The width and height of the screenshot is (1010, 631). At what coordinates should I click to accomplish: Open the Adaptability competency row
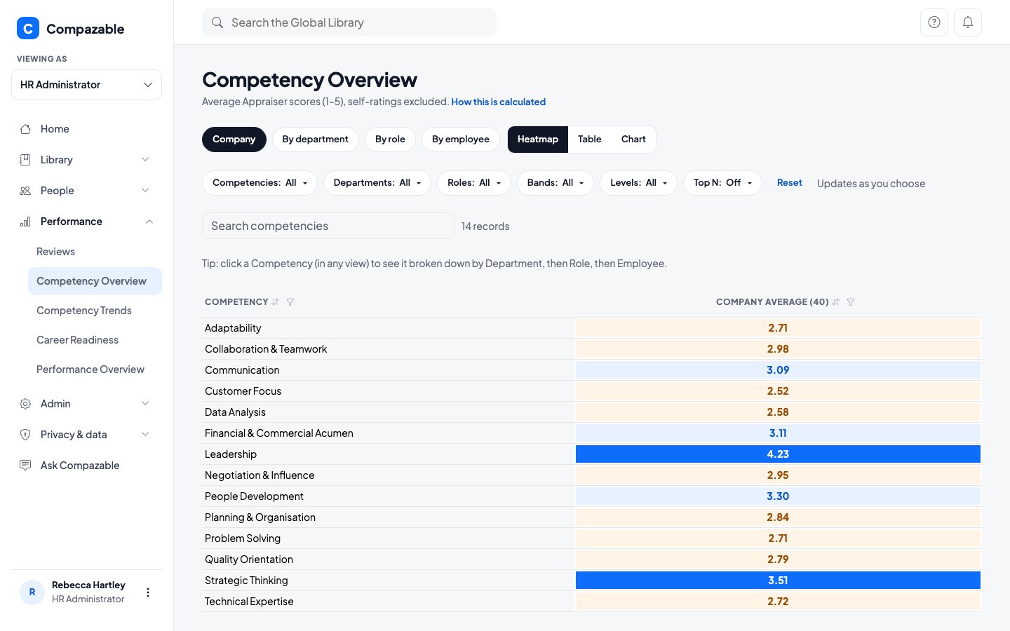pos(591,328)
